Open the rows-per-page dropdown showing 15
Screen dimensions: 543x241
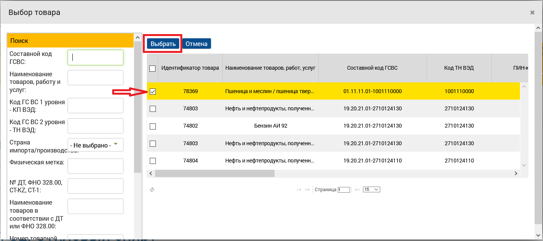371,190
